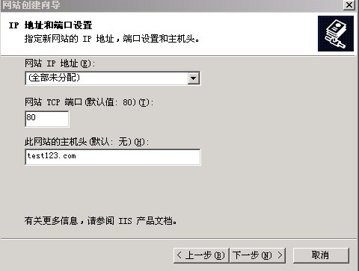Image resolution: width=359 pixels, height=271 pixels.
Task: Click the wizard books icon in header
Action: pos(336,34)
